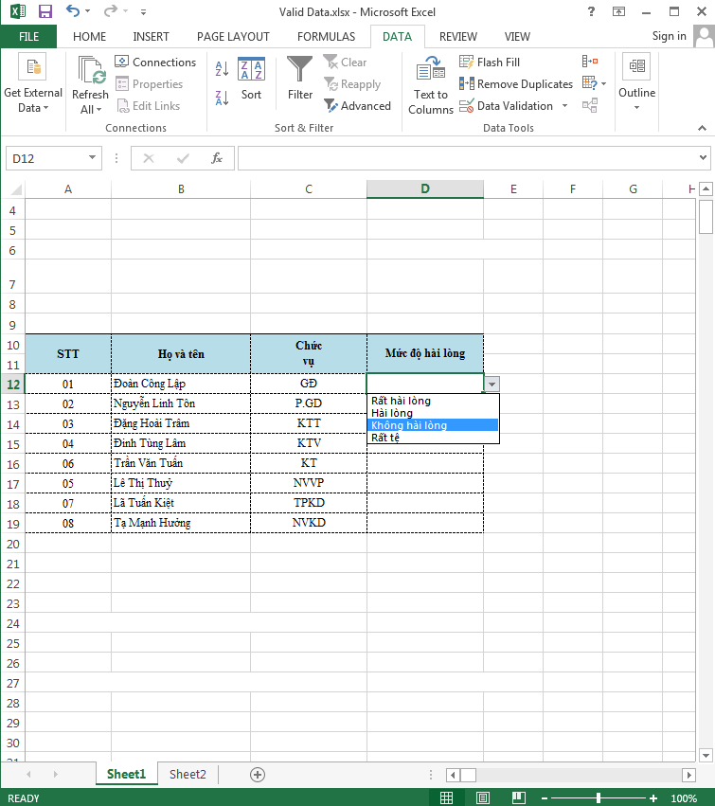
Task: Toggle the Filter funnel
Action: click(299, 79)
